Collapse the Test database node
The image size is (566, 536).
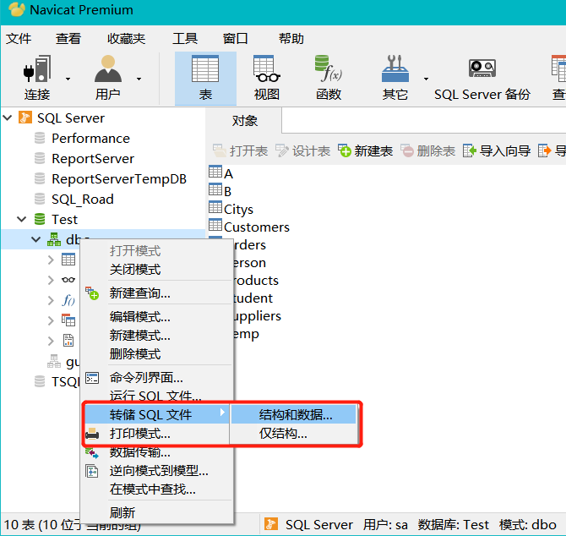coord(22,219)
